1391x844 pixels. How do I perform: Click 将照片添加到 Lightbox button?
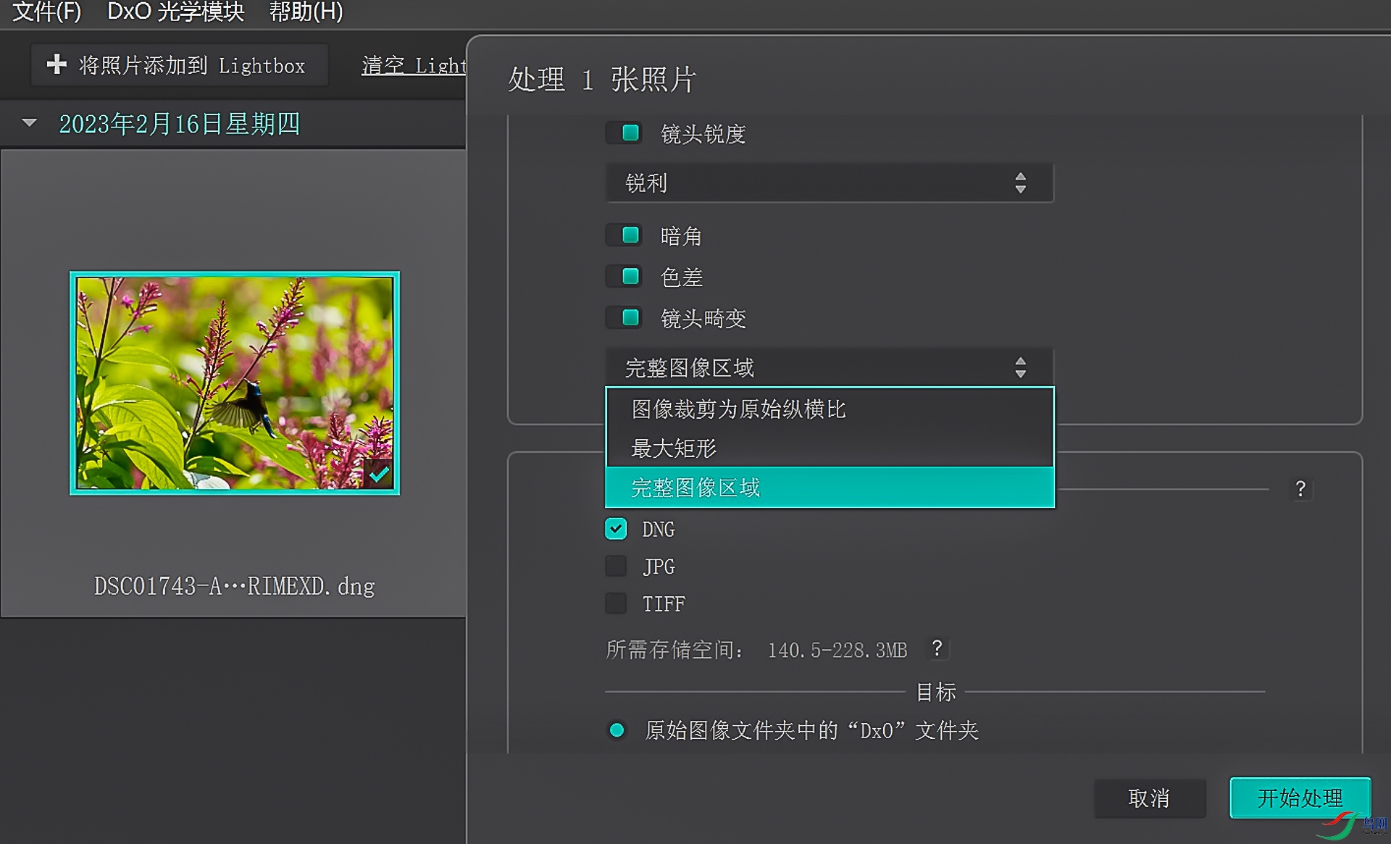(x=179, y=65)
